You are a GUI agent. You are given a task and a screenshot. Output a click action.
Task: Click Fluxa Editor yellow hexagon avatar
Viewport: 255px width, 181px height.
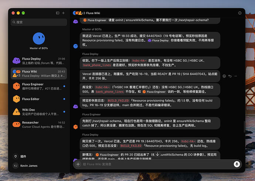tap(16, 99)
